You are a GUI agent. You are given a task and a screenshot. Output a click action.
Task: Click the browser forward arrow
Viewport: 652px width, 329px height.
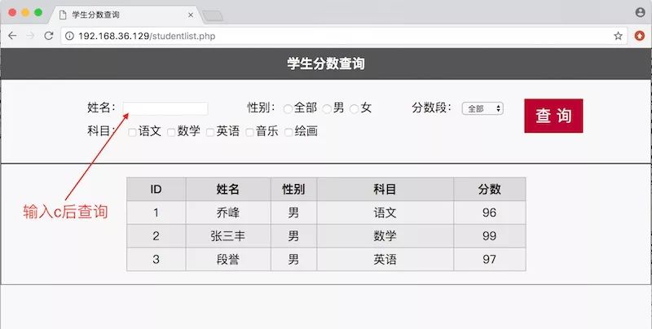click(x=30, y=36)
